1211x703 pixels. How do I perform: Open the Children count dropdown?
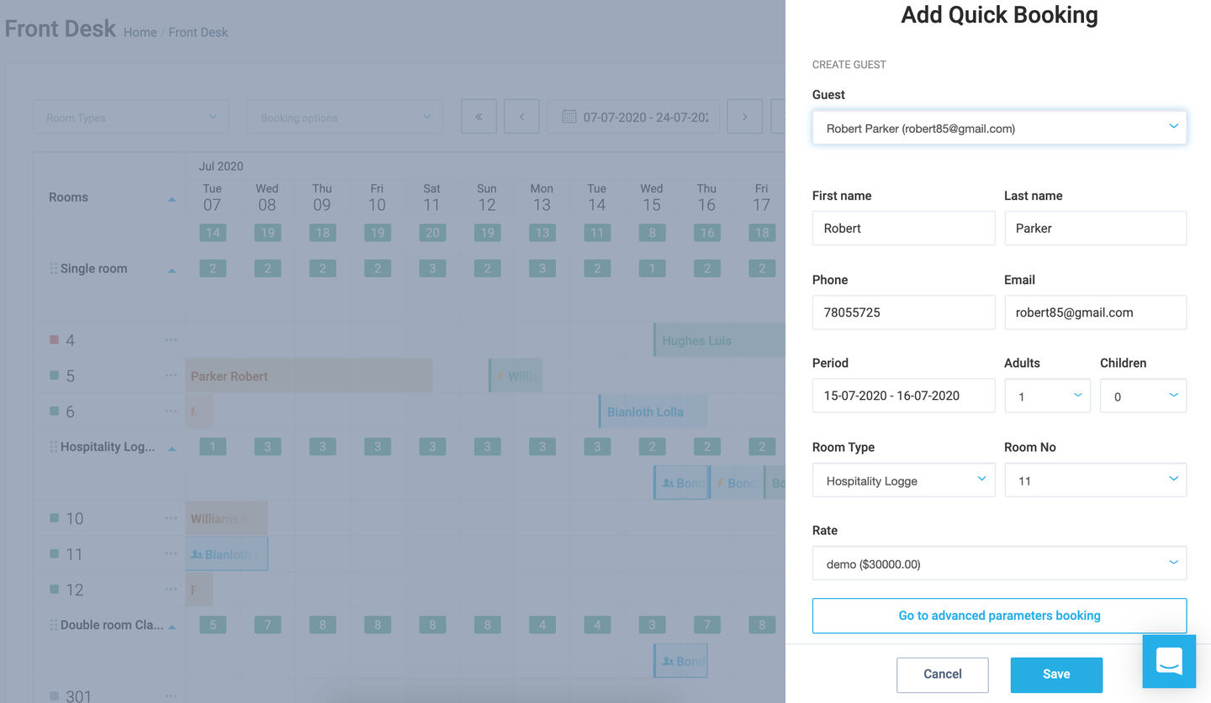[1144, 396]
